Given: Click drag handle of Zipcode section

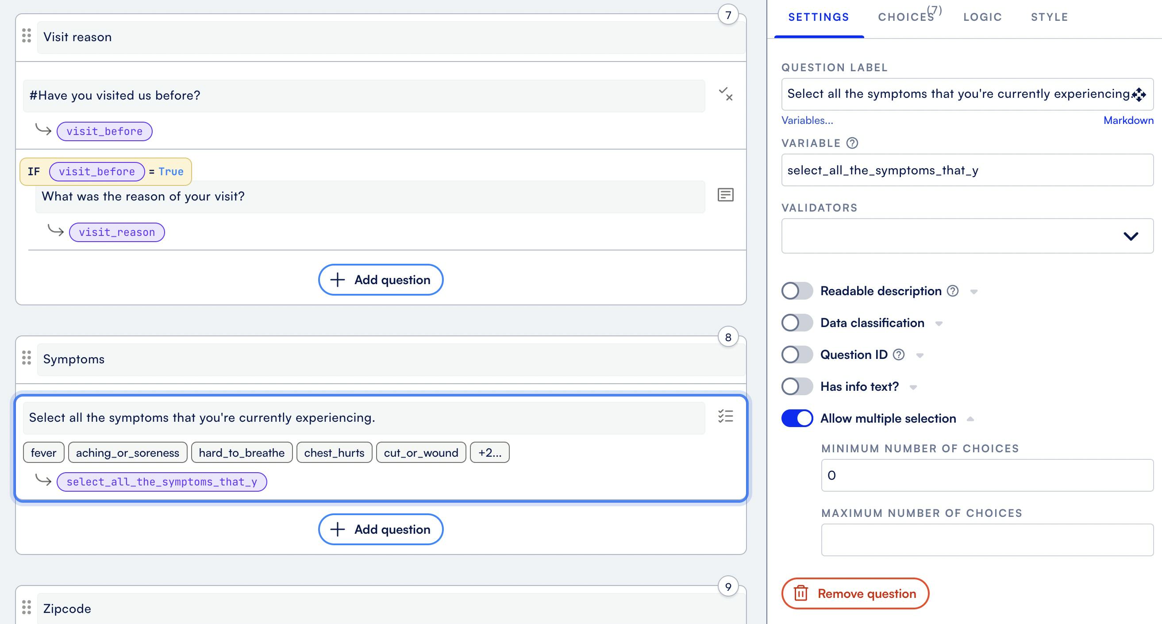Looking at the screenshot, I should (27, 607).
